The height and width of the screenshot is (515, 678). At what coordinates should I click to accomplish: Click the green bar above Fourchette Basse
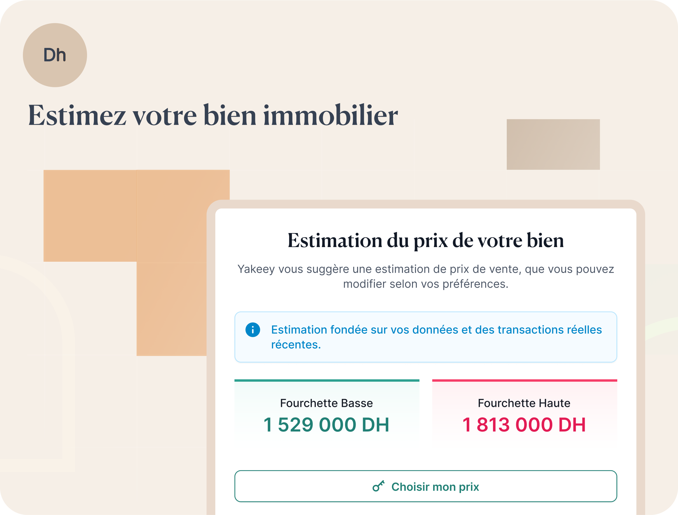coord(327,380)
